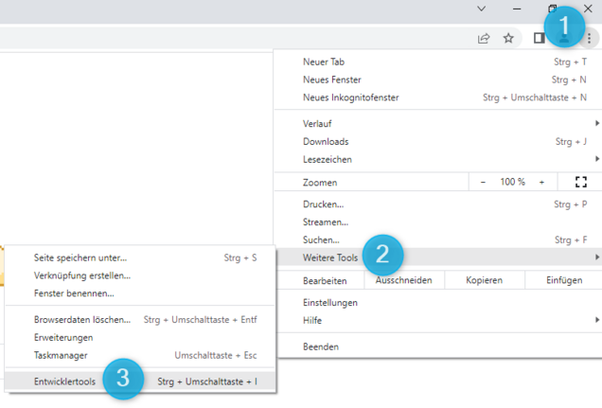Choose Streamen... from the menu

(x=437, y=222)
